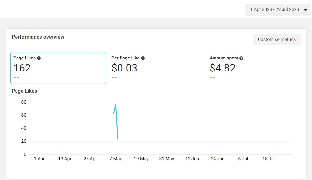Click the Per Page Like info icon
Image resolution: width=312 pixels, height=180 pixels.
[143, 58]
